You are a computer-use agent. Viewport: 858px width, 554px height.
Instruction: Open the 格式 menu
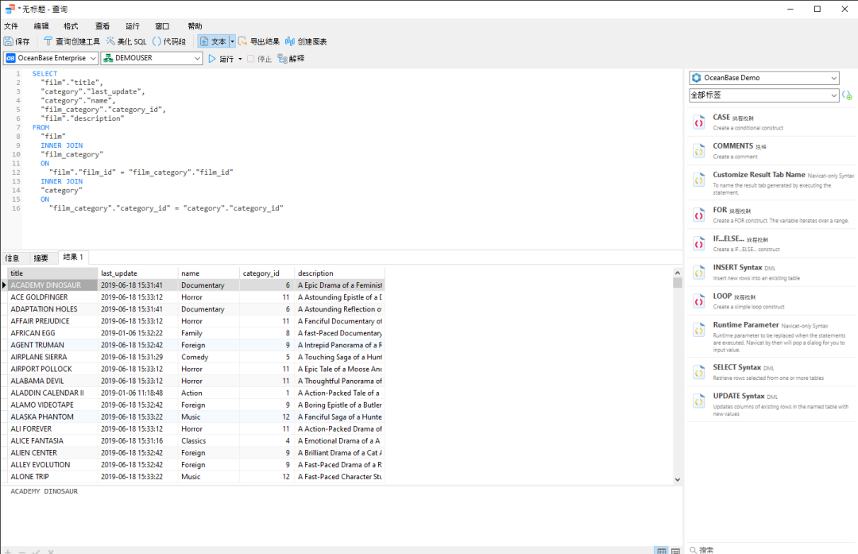(71, 26)
